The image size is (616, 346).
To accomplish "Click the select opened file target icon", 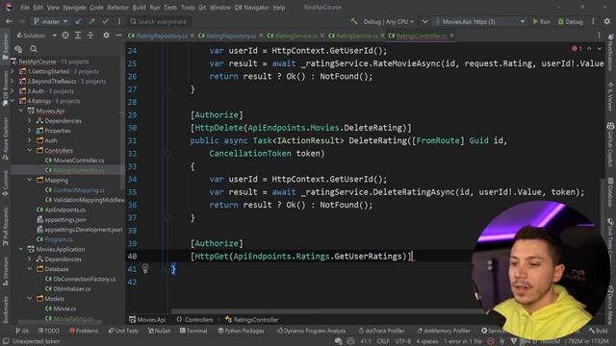I will (x=65, y=36).
